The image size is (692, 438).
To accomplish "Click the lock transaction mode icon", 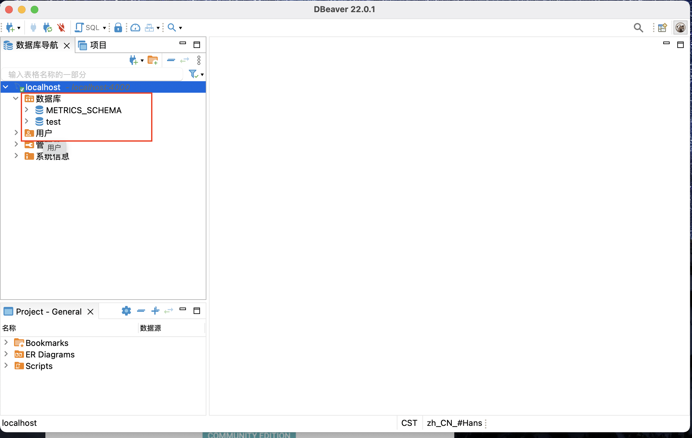I will (x=118, y=28).
